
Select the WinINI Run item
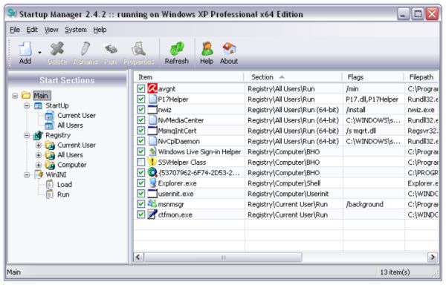click(63, 194)
